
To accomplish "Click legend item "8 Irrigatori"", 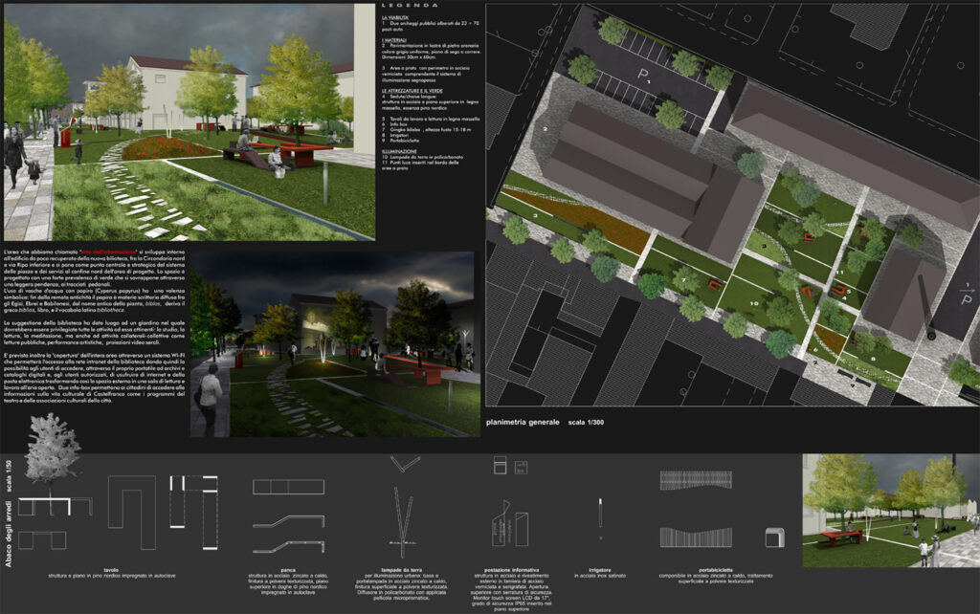I will pyautogui.click(x=395, y=135).
